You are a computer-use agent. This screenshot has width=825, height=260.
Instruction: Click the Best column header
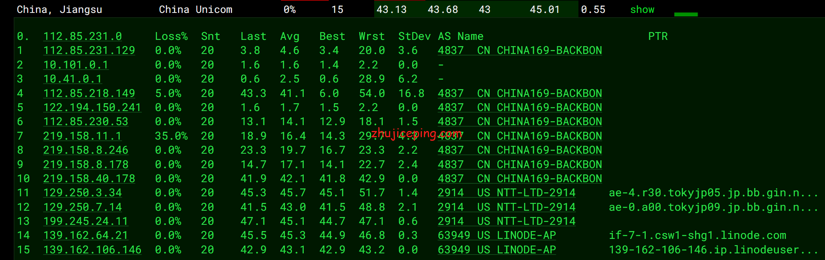(333, 36)
